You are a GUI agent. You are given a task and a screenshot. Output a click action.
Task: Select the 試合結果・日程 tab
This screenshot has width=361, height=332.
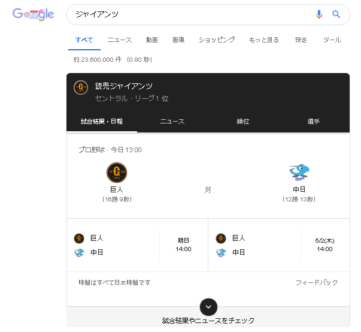(x=102, y=122)
